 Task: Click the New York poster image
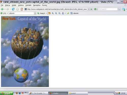point(25,51)
